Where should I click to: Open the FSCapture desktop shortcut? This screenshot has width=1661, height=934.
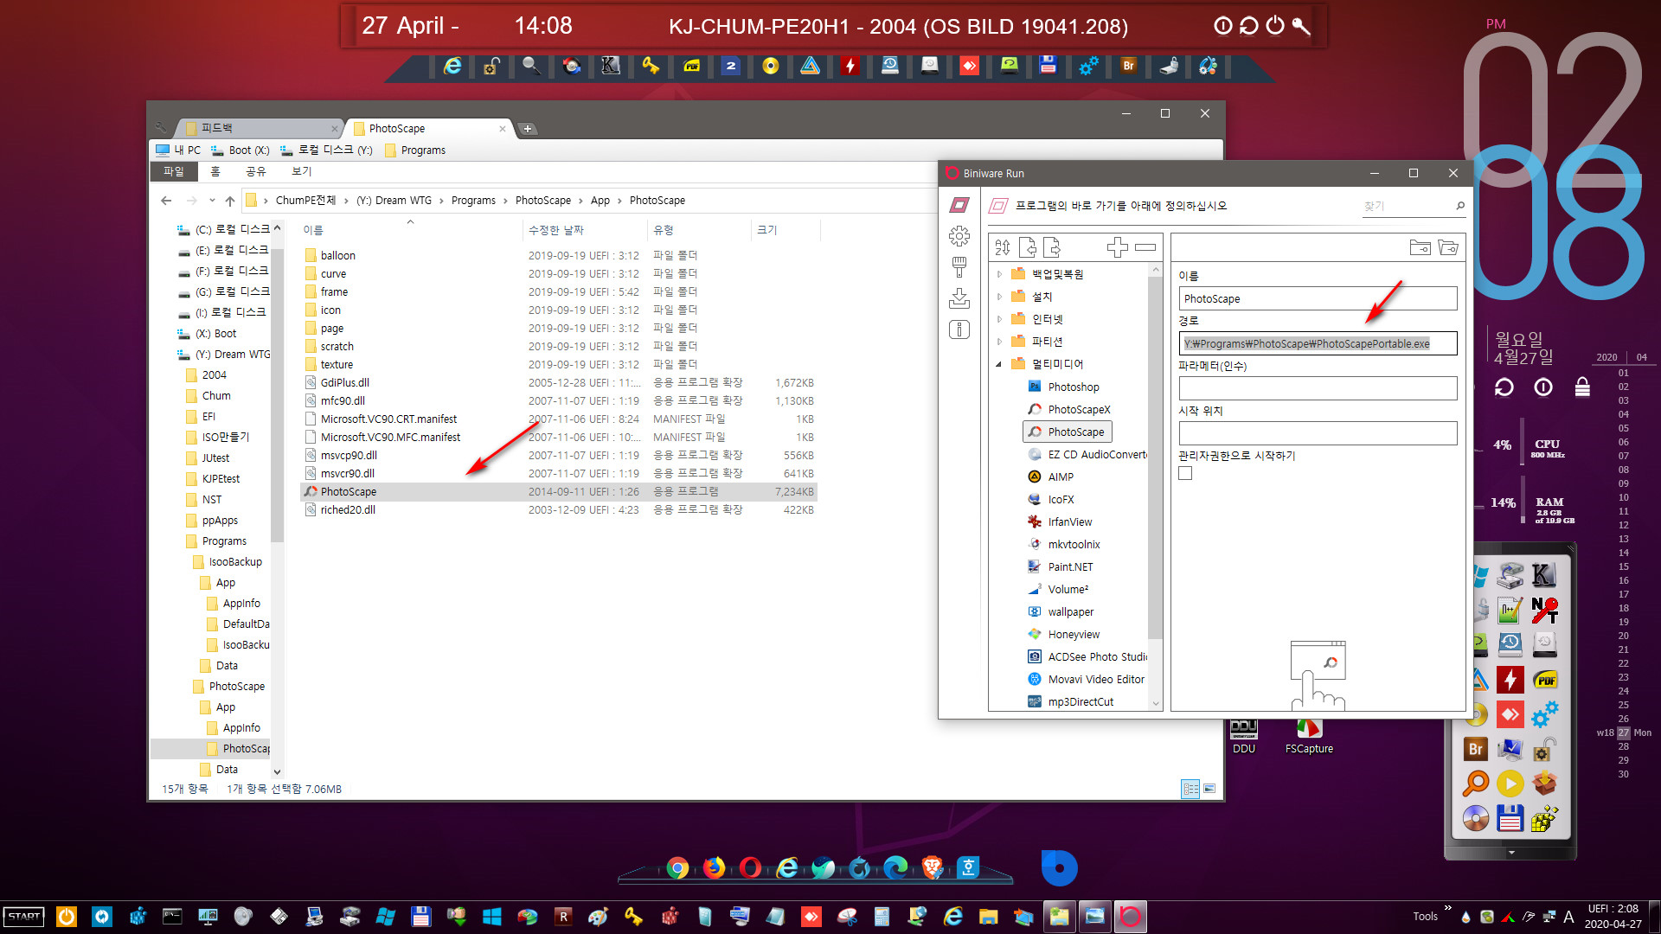click(1309, 737)
